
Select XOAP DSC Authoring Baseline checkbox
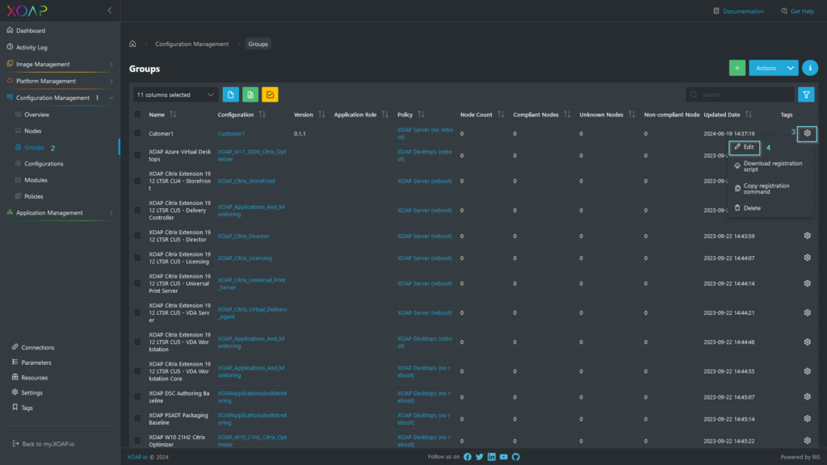click(x=137, y=397)
